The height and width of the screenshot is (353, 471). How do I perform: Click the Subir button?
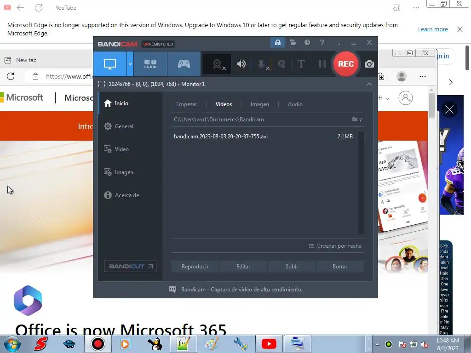(x=292, y=267)
